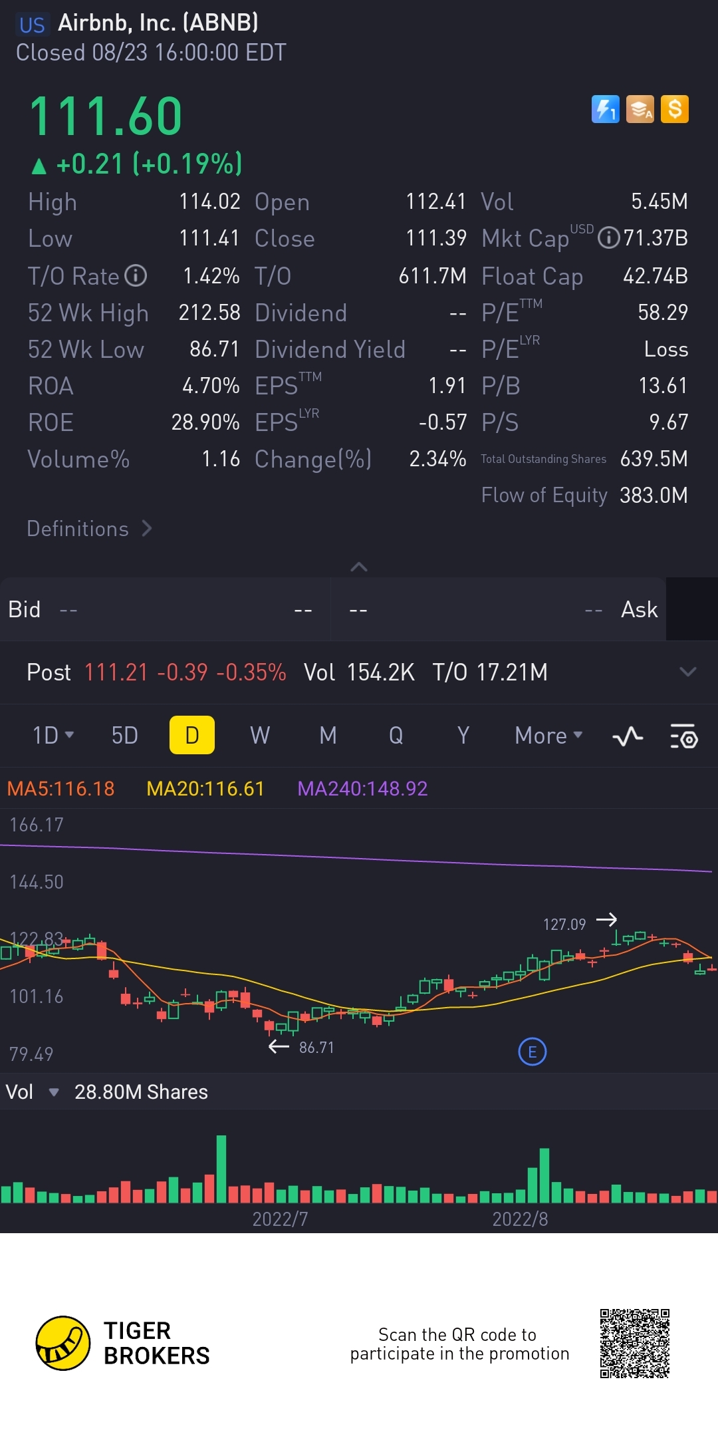This screenshot has height=1454, width=718.
Task: Tap the 111.60 current price
Action: (x=106, y=116)
